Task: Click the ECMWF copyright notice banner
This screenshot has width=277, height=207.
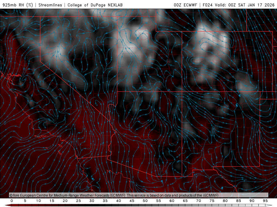Action: click(x=139, y=195)
